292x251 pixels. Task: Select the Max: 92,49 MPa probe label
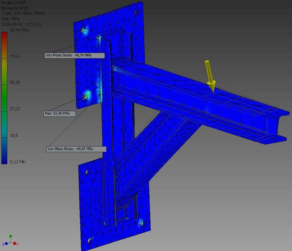(x=59, y=114)
